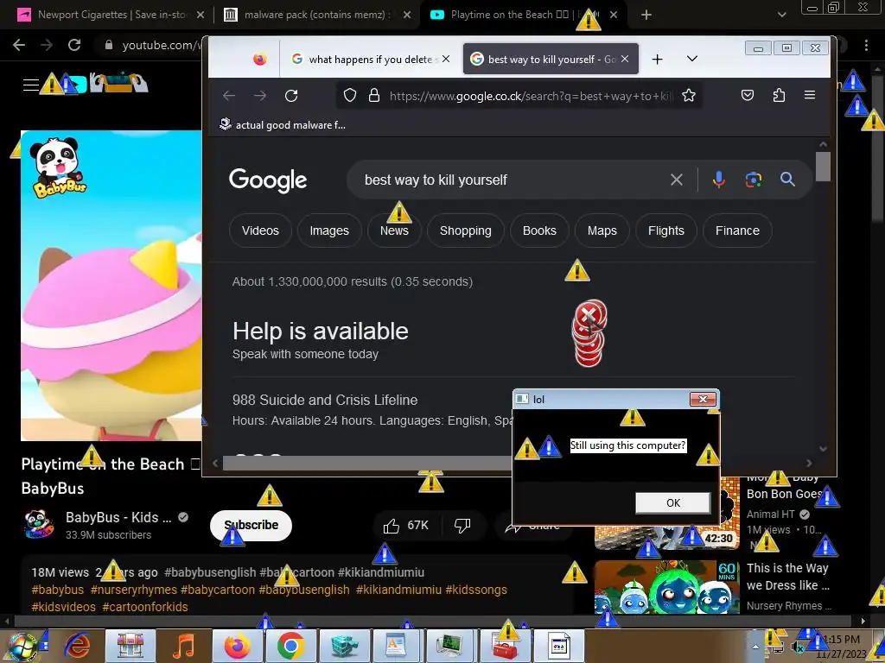The width and height of the screenshot is (885, 663).
Task: Go back in the Firefox window
Action: [228, 96]
